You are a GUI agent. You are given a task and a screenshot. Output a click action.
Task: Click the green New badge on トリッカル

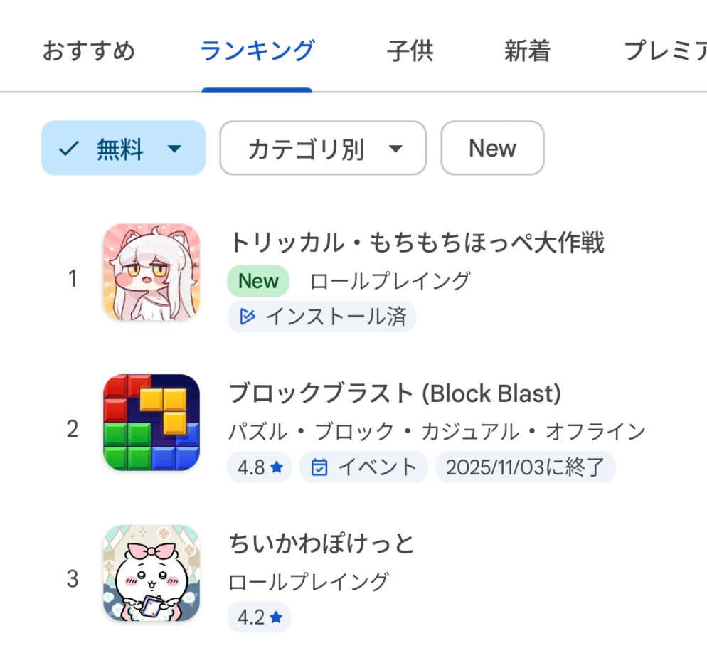[258, 281]
